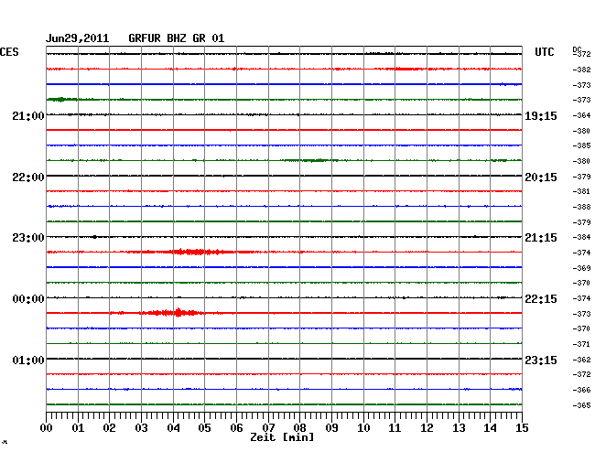The height and width of the screenshot is (452, 595).
Task: Click minute tick label "00" on the x-axis
Action: point(47,427)
